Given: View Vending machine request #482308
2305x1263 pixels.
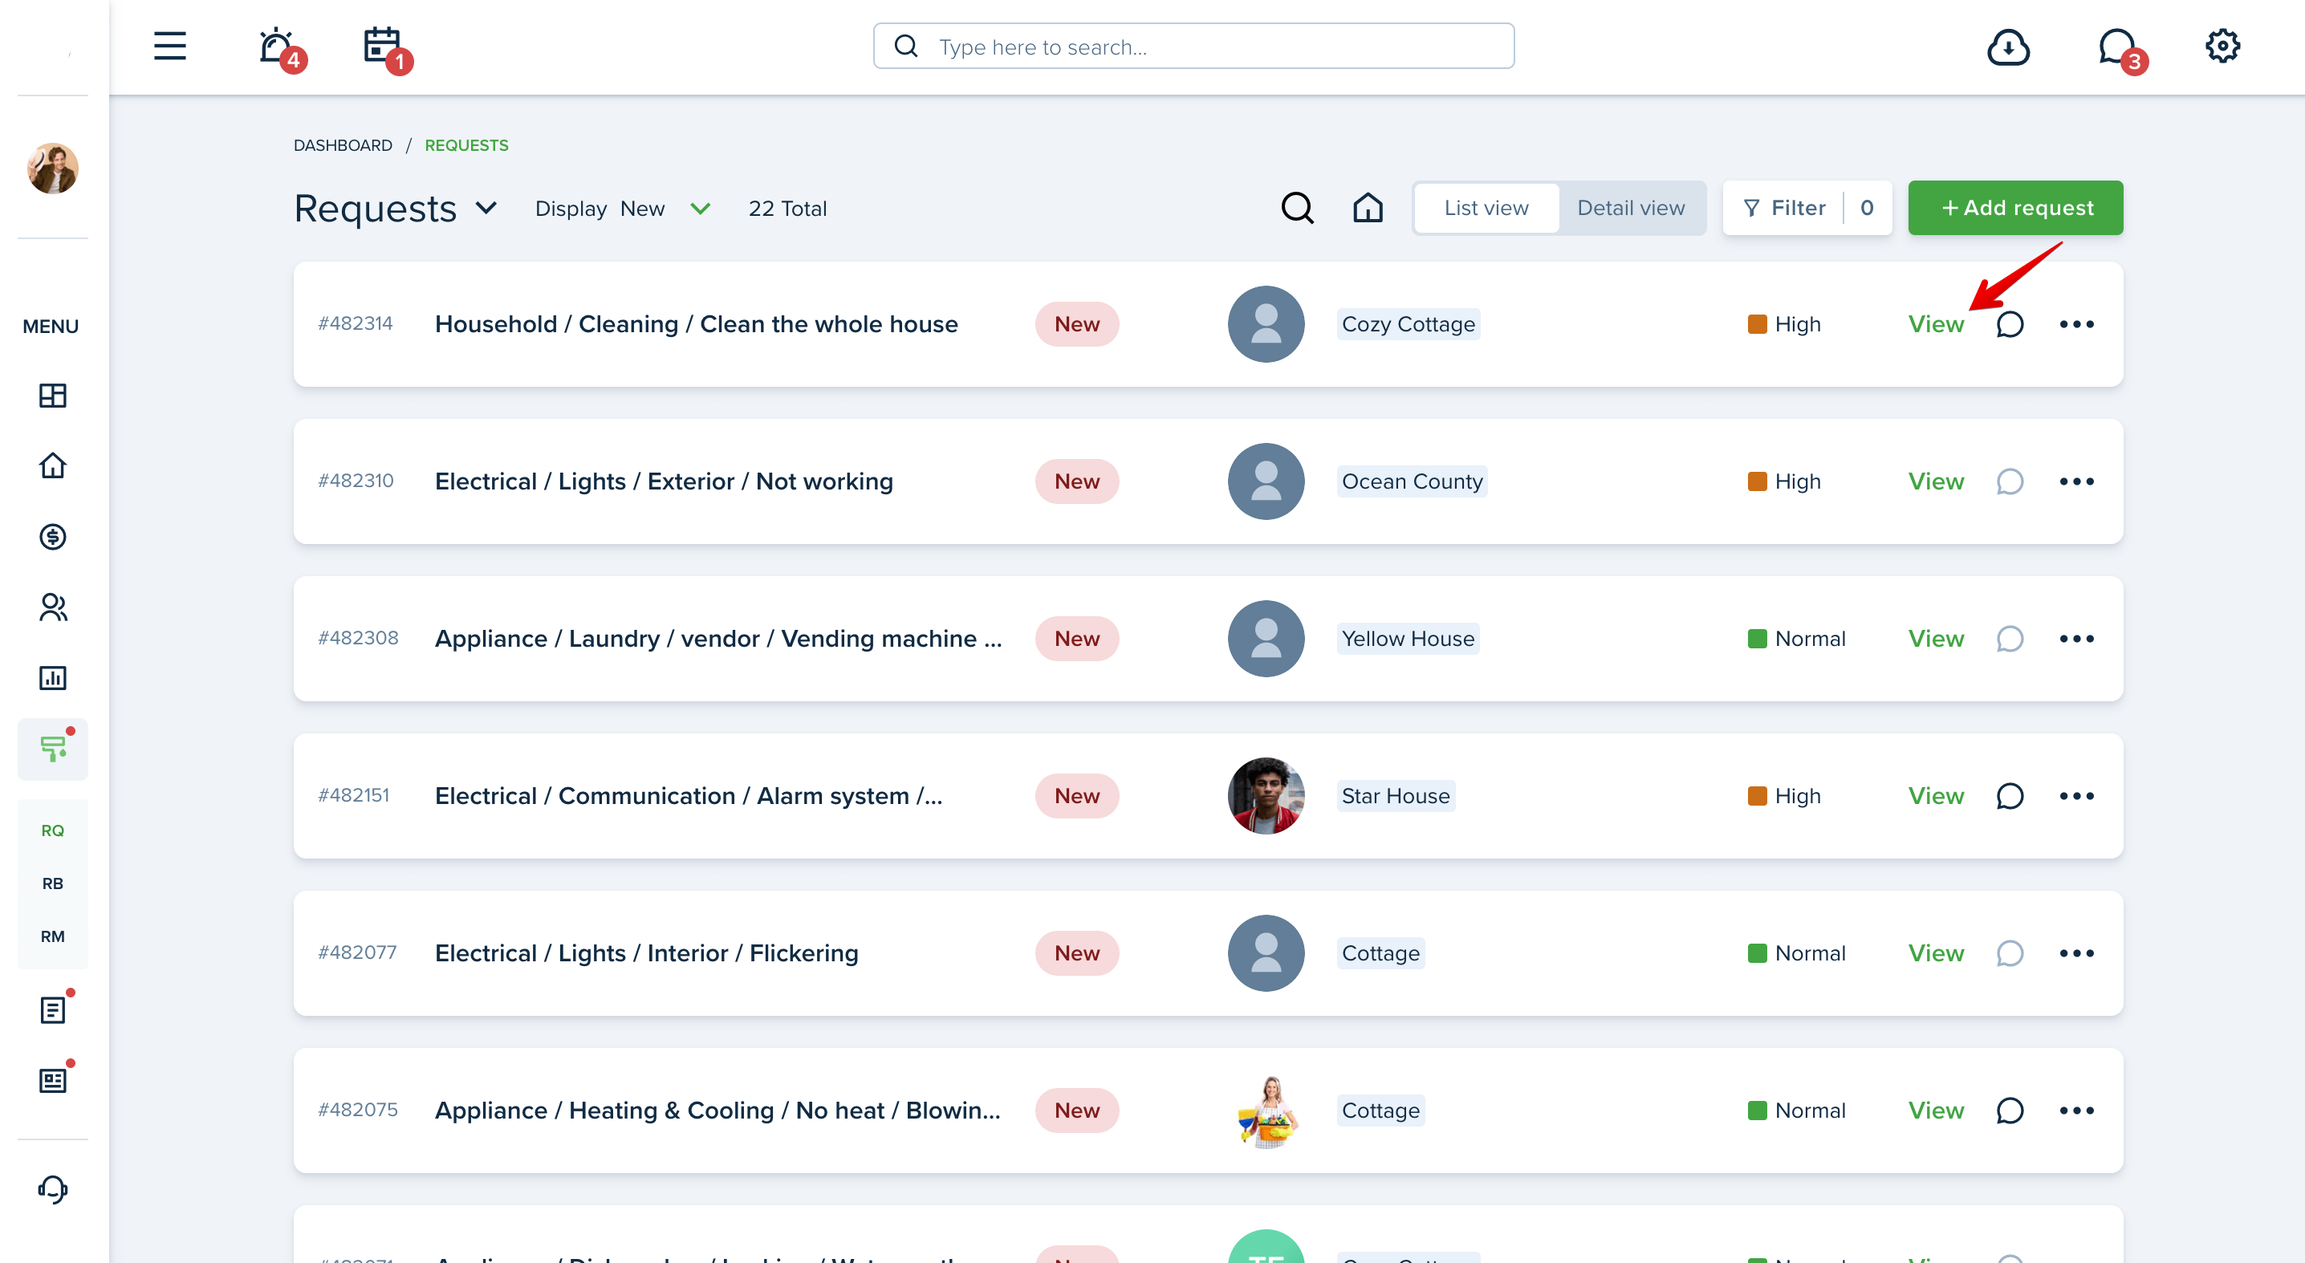Looking at the screenshot, I should tap(1936, 639).
